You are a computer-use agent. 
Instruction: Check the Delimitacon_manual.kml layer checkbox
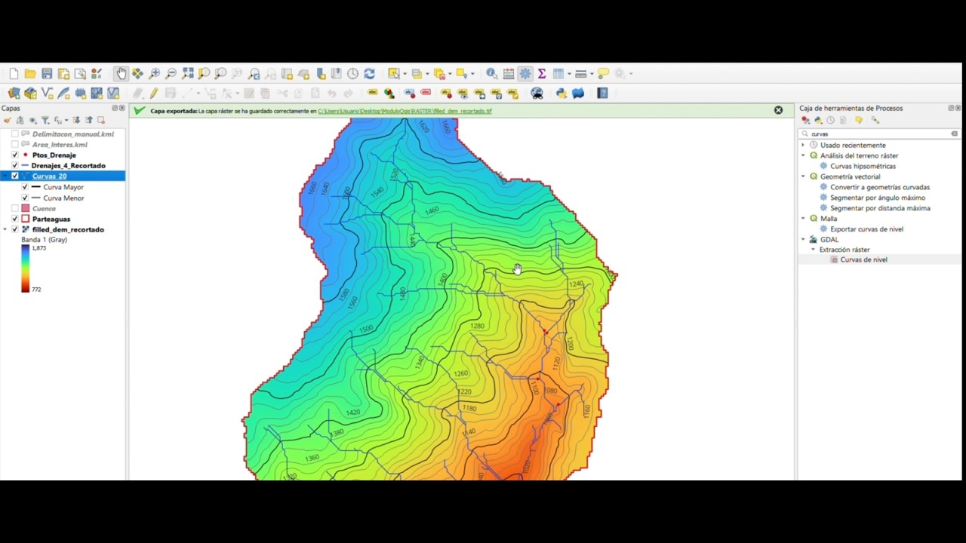pos(14,134)
